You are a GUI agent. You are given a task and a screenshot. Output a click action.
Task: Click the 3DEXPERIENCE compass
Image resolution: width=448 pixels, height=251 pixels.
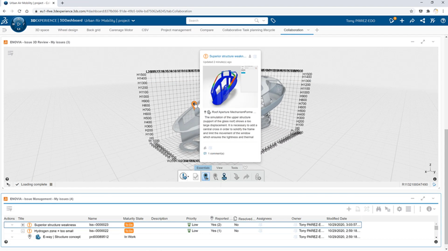tap(18, 24)
